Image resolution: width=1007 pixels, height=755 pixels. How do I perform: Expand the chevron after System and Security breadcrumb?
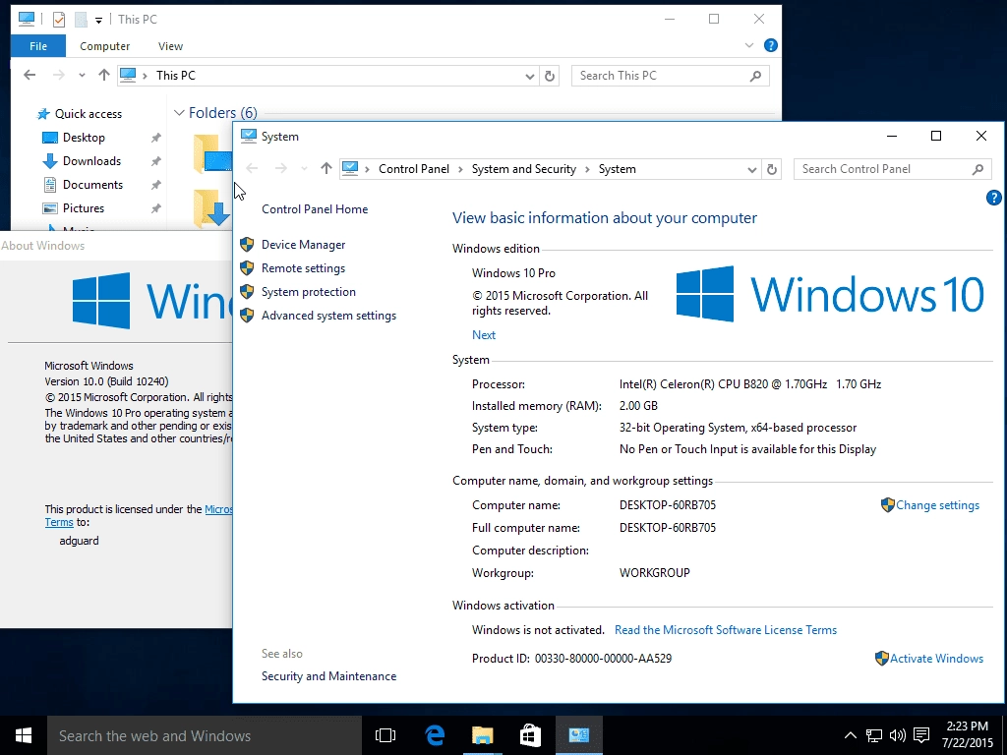588,169
